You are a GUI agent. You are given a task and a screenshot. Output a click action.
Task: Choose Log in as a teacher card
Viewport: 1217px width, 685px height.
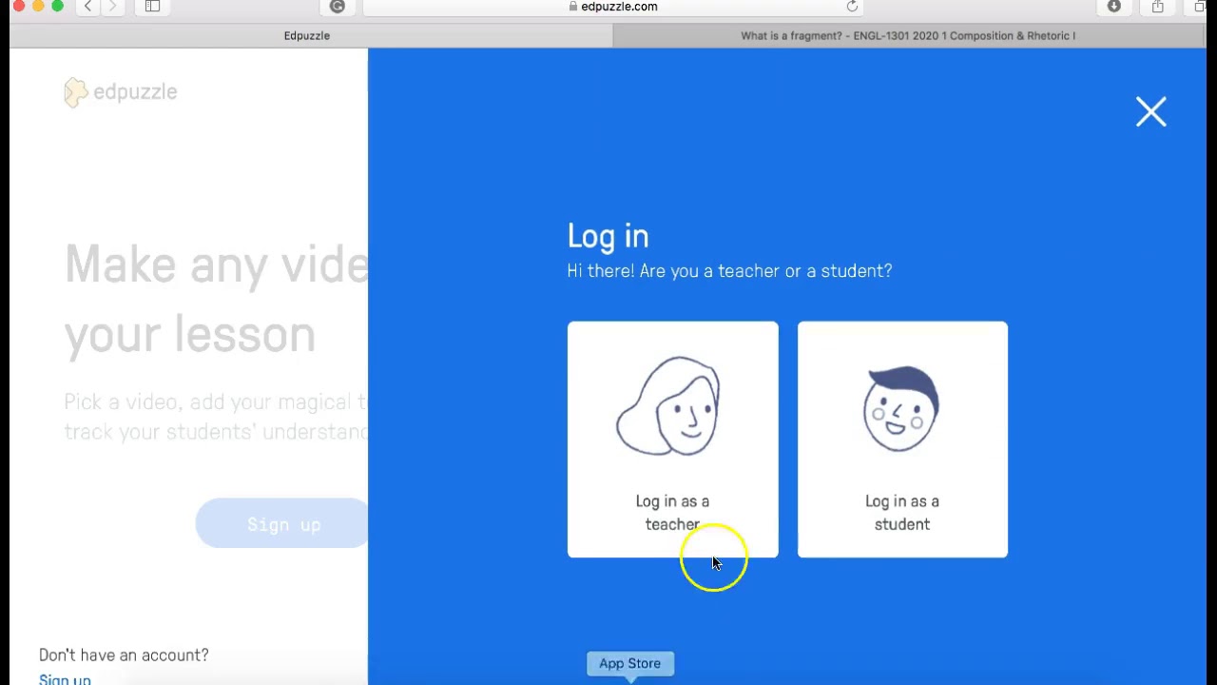click(672, 440)
